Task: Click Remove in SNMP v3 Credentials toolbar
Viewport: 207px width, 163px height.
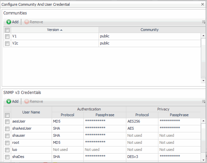Action: [x=34, y=101]
